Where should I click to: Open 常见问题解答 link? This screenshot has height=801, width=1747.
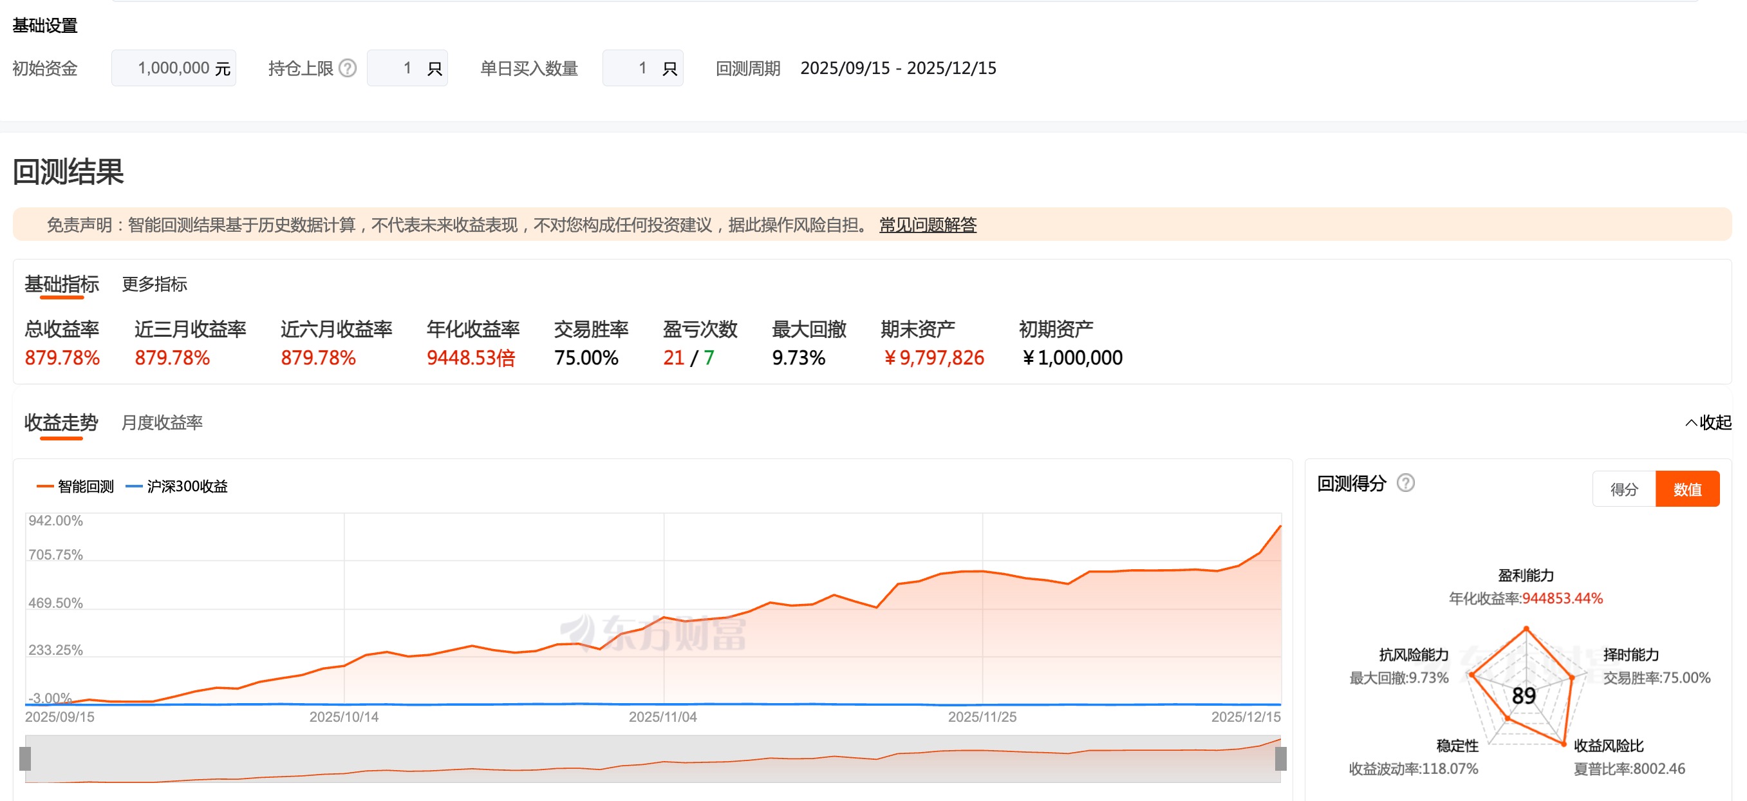927,225
